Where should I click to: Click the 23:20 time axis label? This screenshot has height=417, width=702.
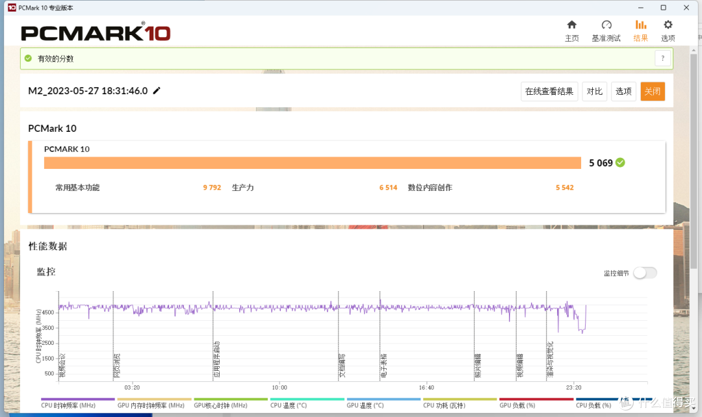coord(573,388)
